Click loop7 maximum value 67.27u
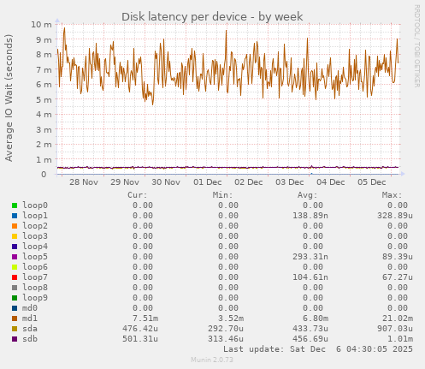The image size is (425, 369). click(398, 277)
